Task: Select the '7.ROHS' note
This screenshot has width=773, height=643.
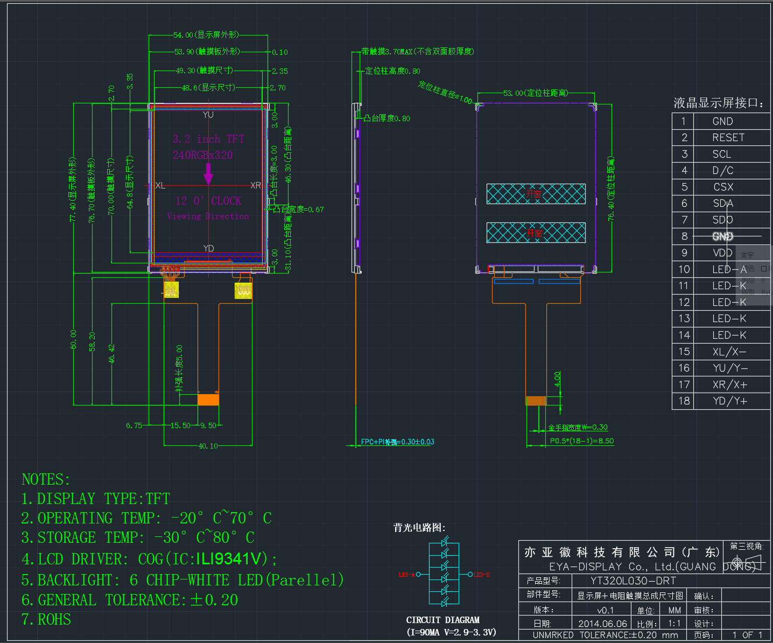Action: coord(46,619)
